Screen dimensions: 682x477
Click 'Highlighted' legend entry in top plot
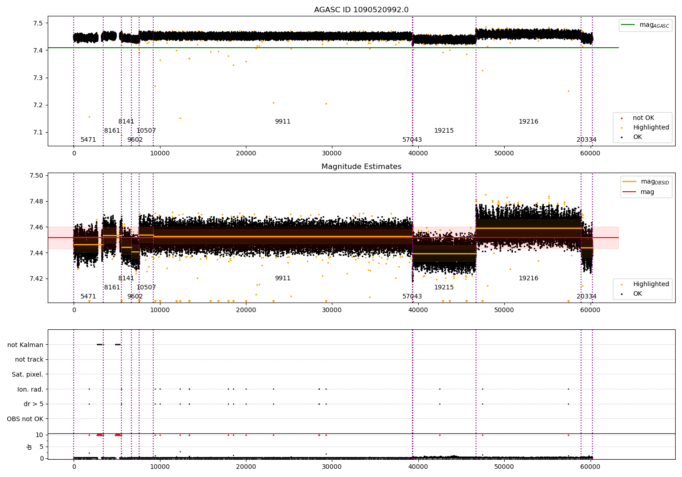[651, 128]
